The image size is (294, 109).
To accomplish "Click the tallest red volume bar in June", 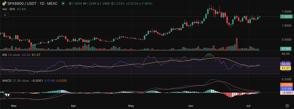I will pos(237,44).
